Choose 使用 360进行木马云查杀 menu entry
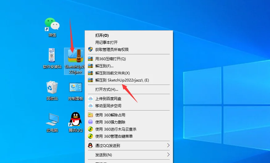Image resolution: width=270 pixels, height=163 pixels. (x=129, y=129)
